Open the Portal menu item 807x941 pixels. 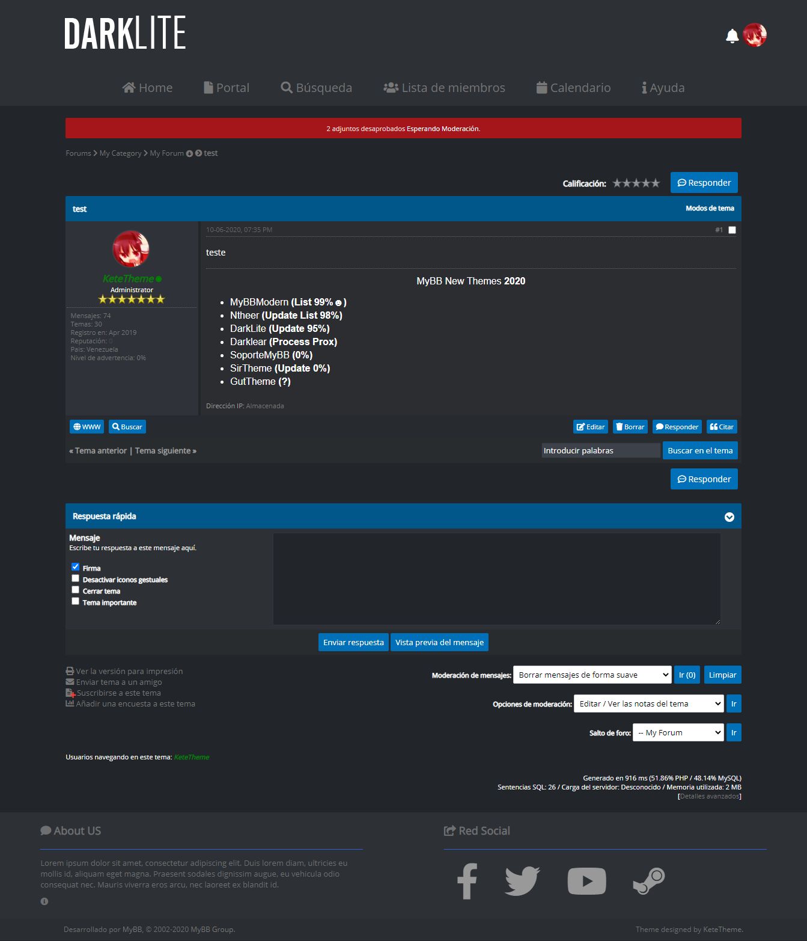227,88
